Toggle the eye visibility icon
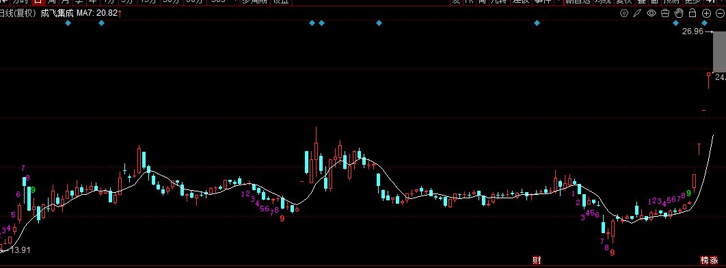This screenshot has width=726, height=268. 651,13
